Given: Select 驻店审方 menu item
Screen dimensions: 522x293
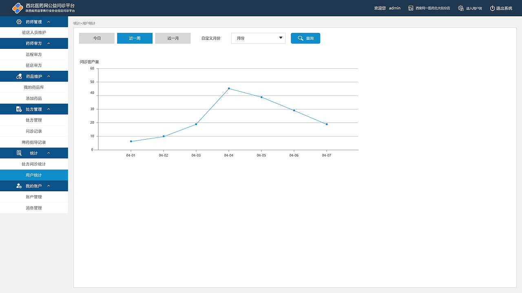Looking at the screenshot, I should 34,66.
